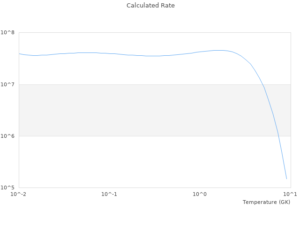The height and width of the screenshot is (225, 300).
Task: Click the 10^0 x-axis tick label
Action: tap(200, 194)
